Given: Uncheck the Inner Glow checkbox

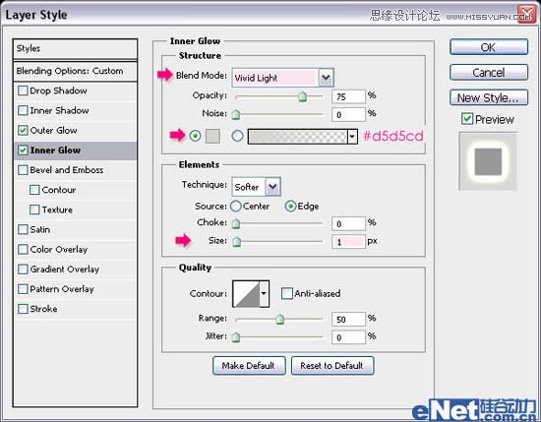Looking at the screenshot, I should (23, 151).
